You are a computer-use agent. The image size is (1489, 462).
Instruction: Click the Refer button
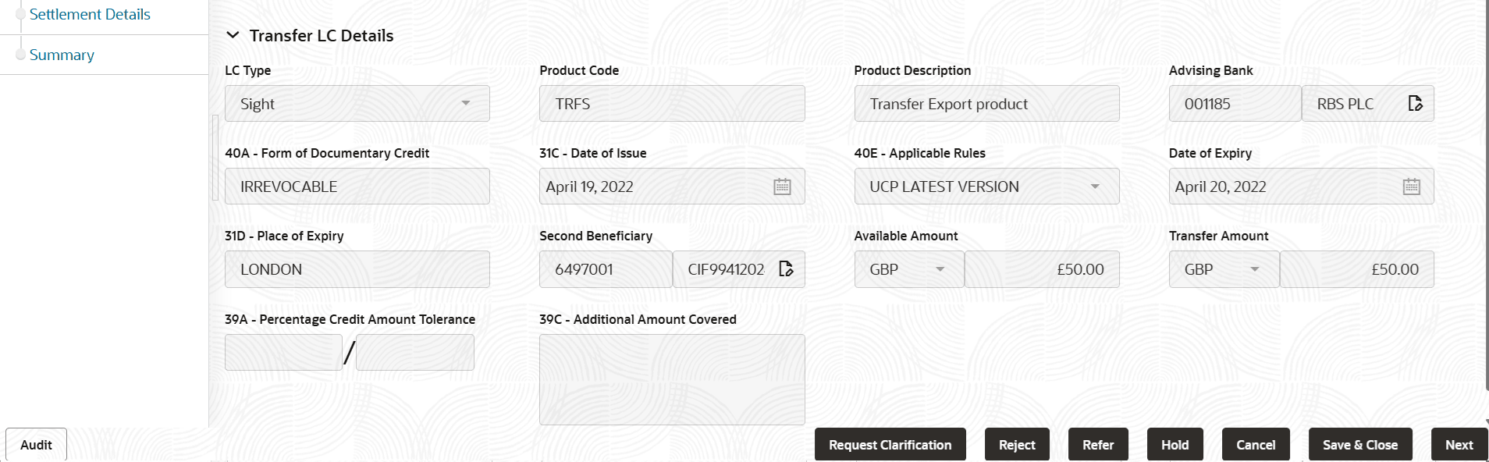pyautogui.click(x=1098, y=444)
